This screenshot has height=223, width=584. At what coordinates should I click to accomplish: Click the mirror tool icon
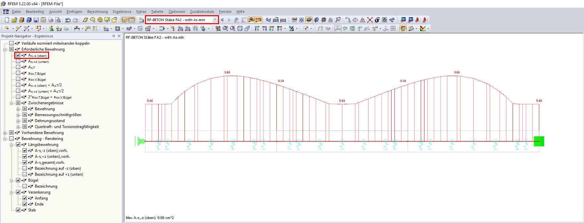coord(363,20)
